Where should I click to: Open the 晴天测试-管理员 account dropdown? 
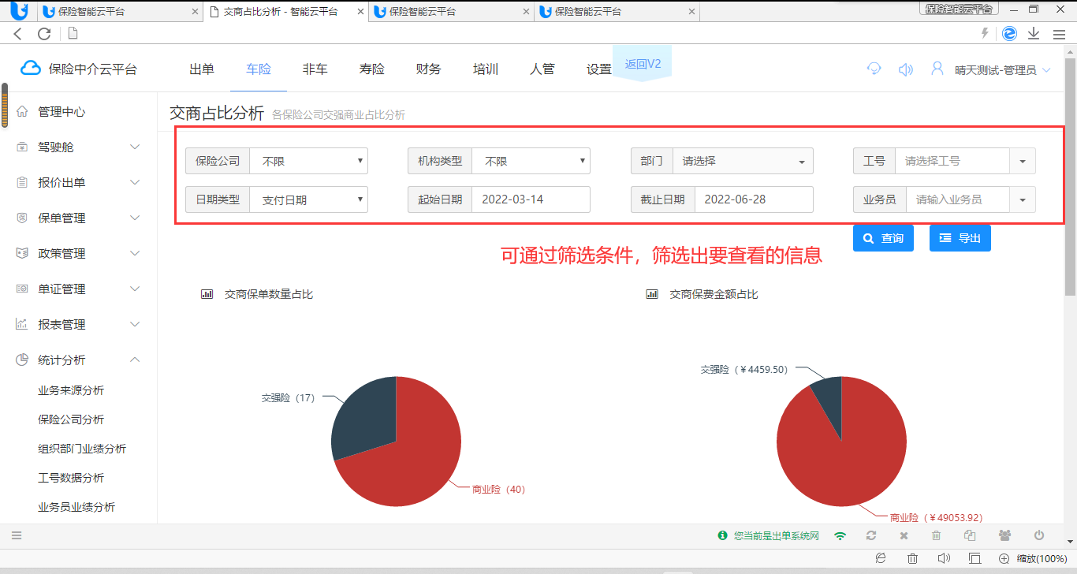click(1002, 70)
